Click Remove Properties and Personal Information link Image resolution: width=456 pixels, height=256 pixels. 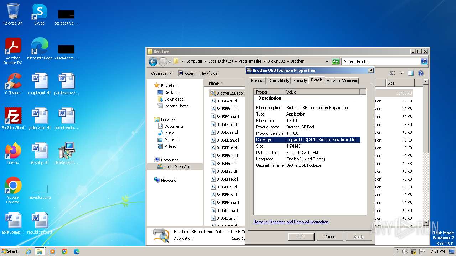(291, 222)
